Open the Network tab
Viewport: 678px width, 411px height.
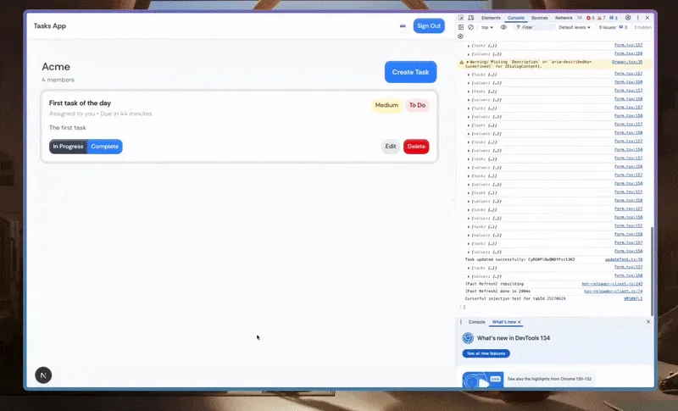(x=564, y=17)
